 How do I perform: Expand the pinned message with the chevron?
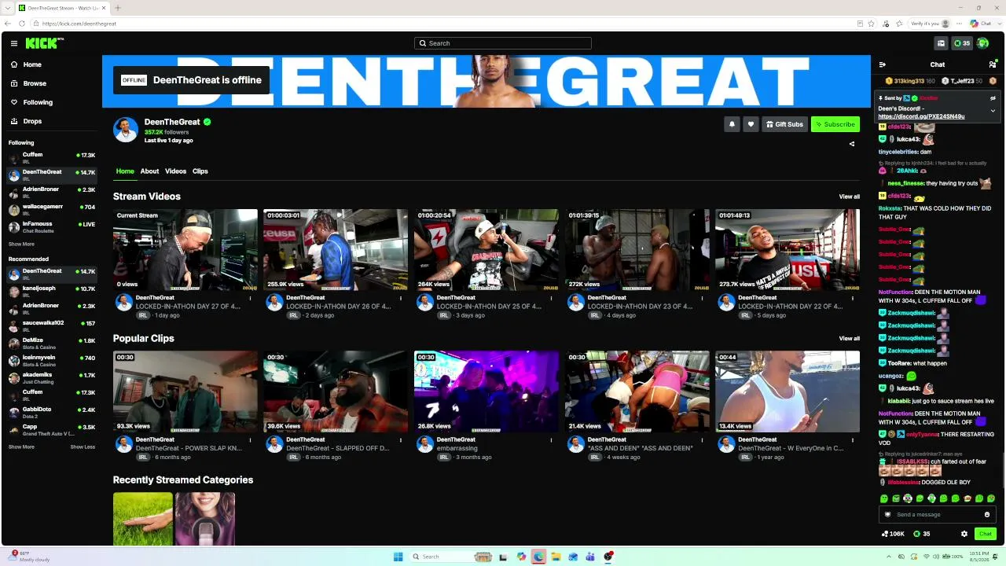click(x=993, y=111)
